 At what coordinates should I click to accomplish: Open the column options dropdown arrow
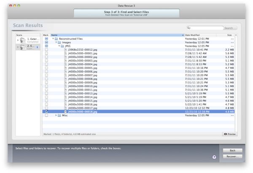click(x=236, y=35)
